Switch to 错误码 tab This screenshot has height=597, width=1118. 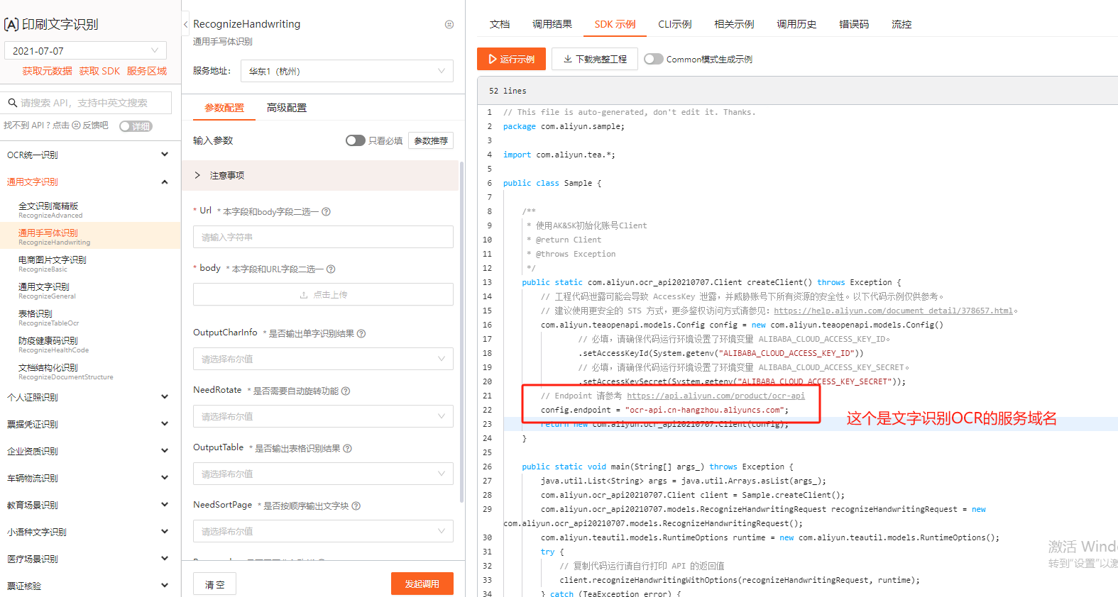854,24
